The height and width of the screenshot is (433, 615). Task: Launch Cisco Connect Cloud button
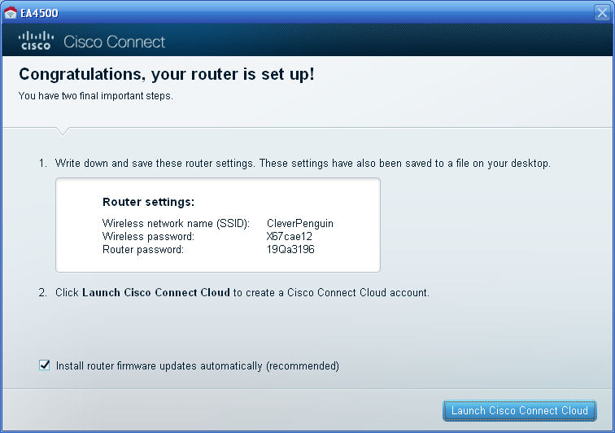(519, 411)
